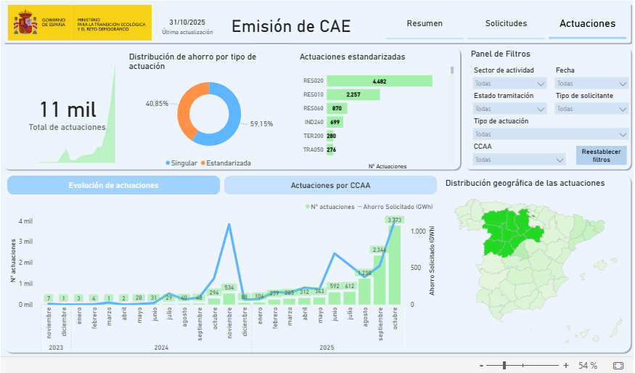Go to the Resumen tab
Viewport: 635px width, 373px height.
[425, 23]
